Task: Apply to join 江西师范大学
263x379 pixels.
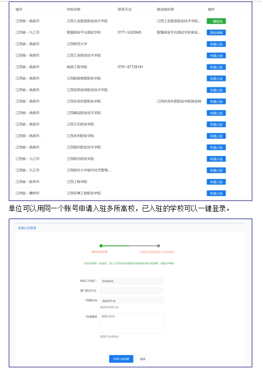Action: [216, 44]
